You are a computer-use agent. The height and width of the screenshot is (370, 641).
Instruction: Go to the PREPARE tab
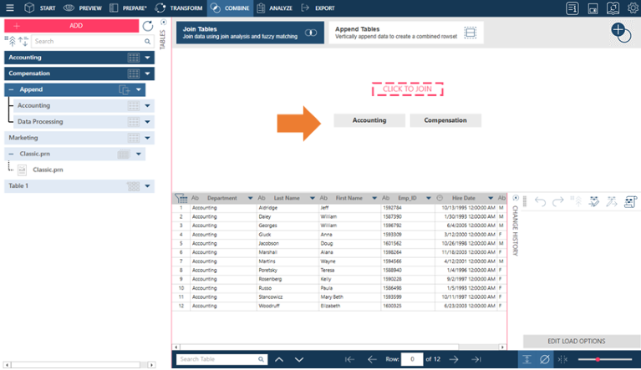(129, 8)
